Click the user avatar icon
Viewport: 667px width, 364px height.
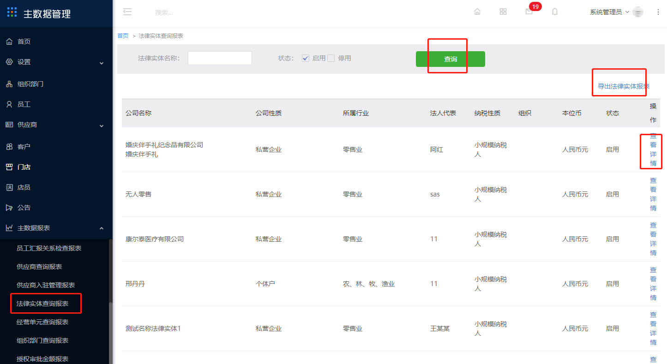coord(638,12)
